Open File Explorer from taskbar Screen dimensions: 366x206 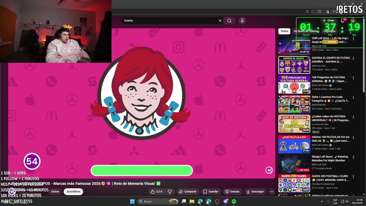tap(192, 201)
